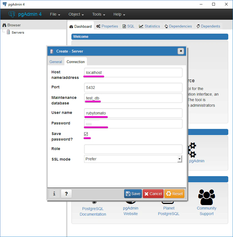Reset the server form fields

pyautogui.click(x=174, y=194)
